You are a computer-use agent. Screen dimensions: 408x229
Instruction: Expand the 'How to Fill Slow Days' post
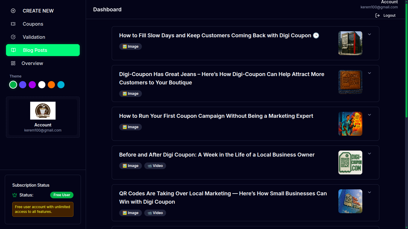(369, 34)
